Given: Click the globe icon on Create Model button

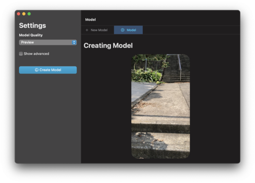Looking at the screenshot, I should 37,70.
